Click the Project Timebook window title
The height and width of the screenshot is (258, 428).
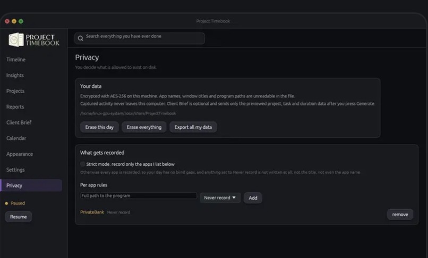(213, 21)
